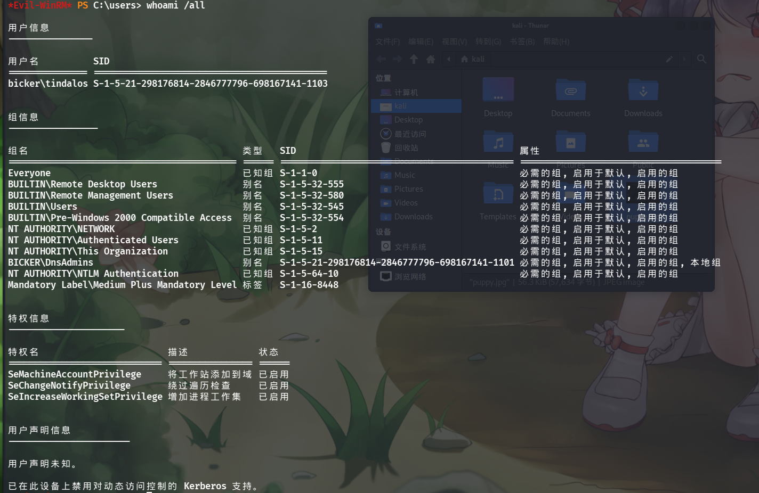Go back with Thunar's back arrow
Image resolution: width=759 pixels, height=493 pixels.
click(381, 59)
